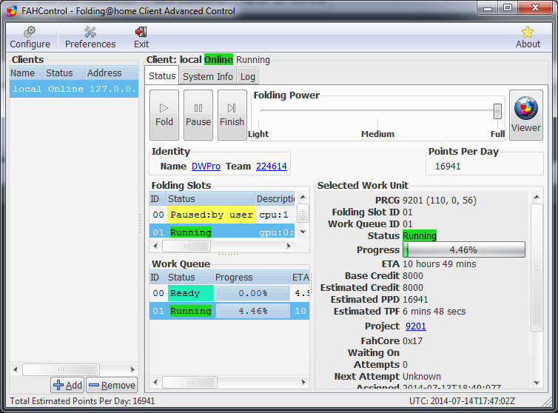
Task: Open team 224614 link
Action: [272, 167]
